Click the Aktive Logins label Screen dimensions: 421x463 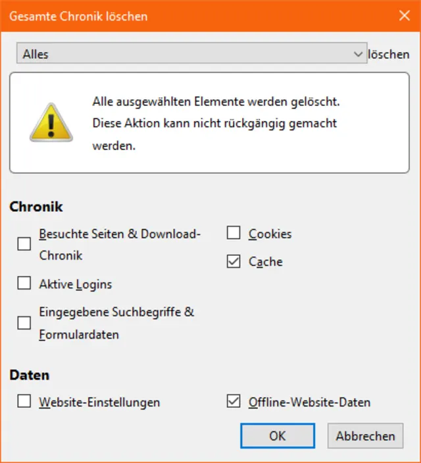point(76,284)
